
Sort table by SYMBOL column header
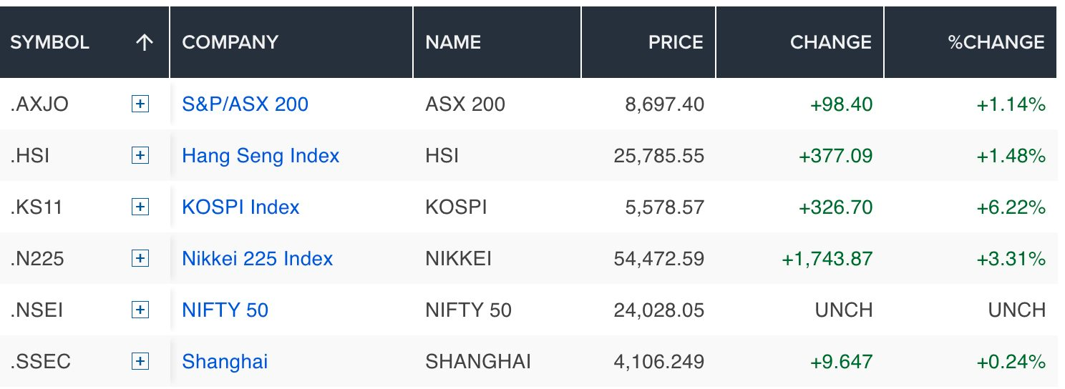point(50,43)
